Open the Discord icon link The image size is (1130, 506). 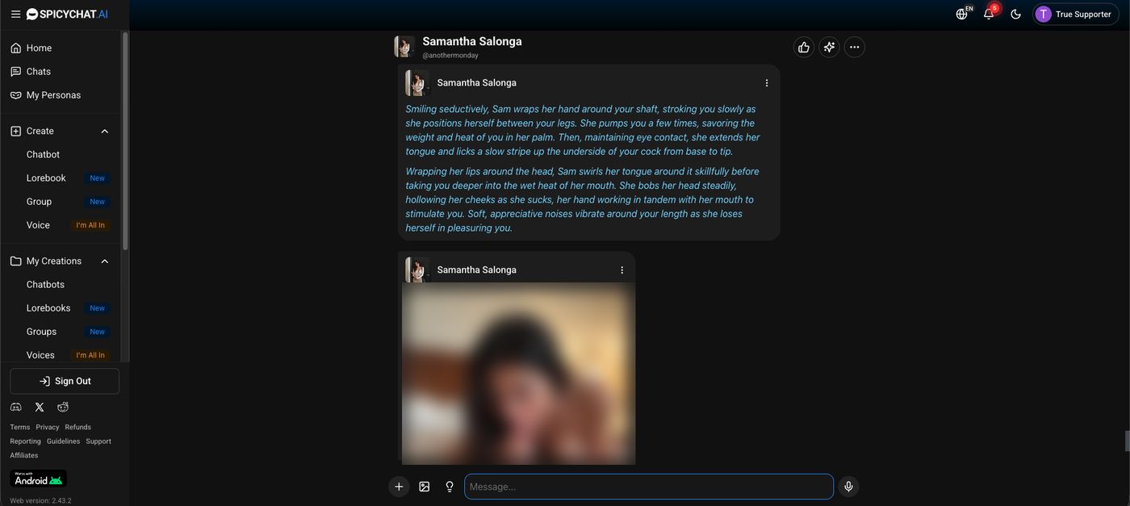coord(15,408)
